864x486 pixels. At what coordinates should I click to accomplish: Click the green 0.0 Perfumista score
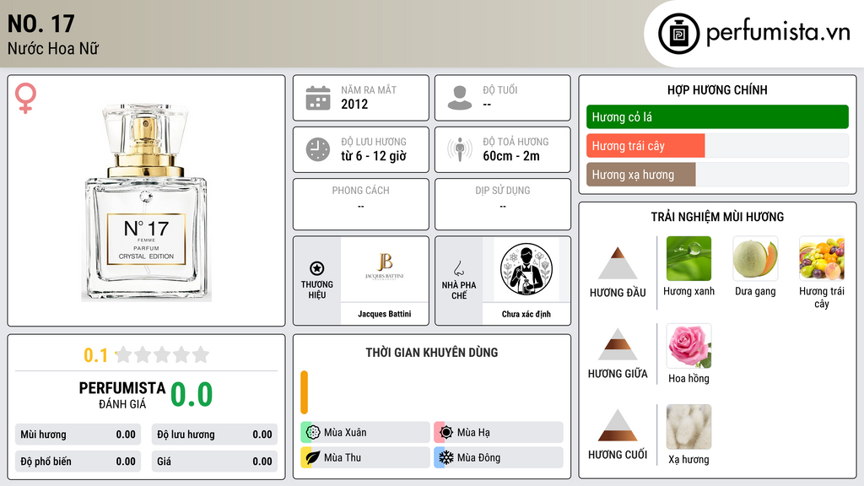pos(192,394)
